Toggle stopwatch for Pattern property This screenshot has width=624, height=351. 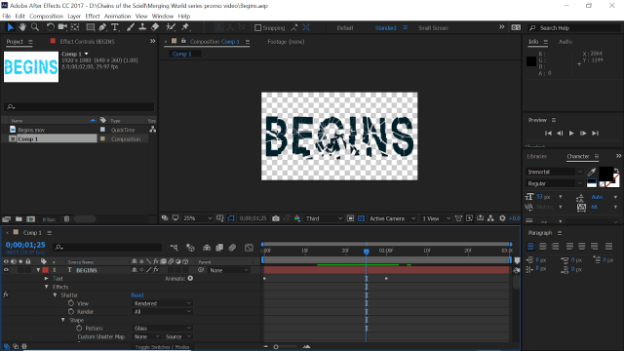[79, 329]
